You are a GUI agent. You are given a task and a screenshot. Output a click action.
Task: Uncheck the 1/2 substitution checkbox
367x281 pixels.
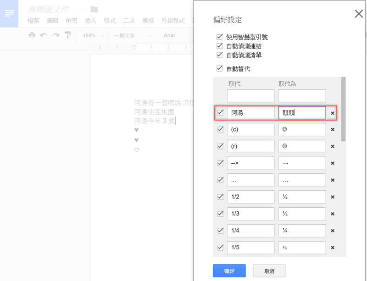(x=221, y=197)
